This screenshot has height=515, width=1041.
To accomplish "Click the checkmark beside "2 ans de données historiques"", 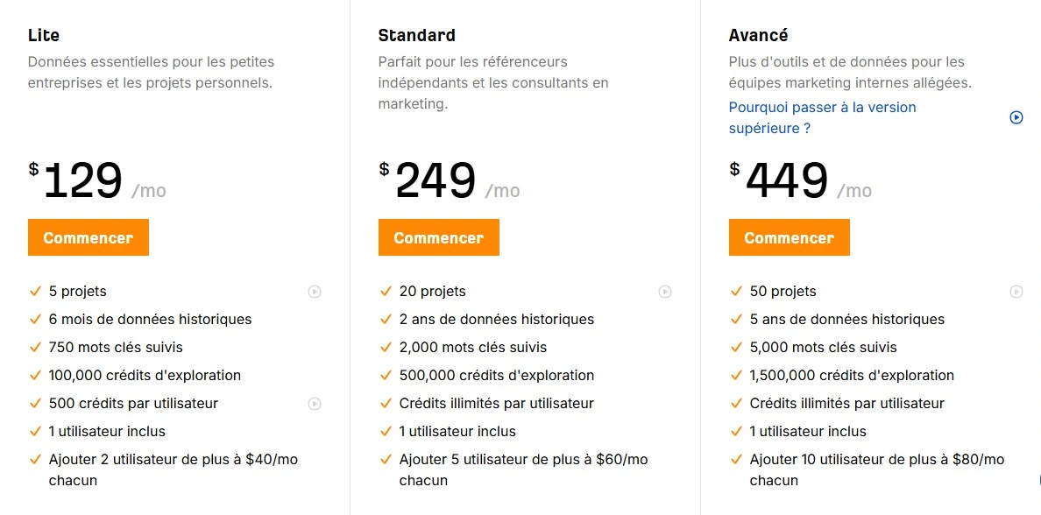I will [386, 319].
